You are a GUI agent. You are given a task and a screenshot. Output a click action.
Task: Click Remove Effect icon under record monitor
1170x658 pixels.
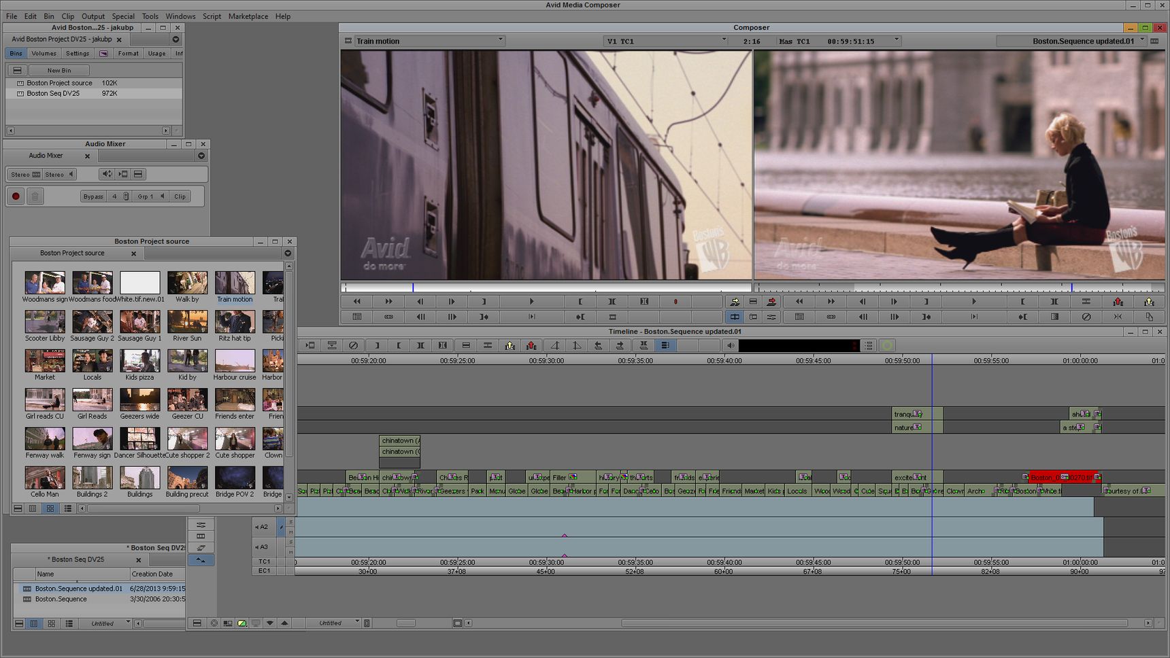click(x=1086, y=317)
